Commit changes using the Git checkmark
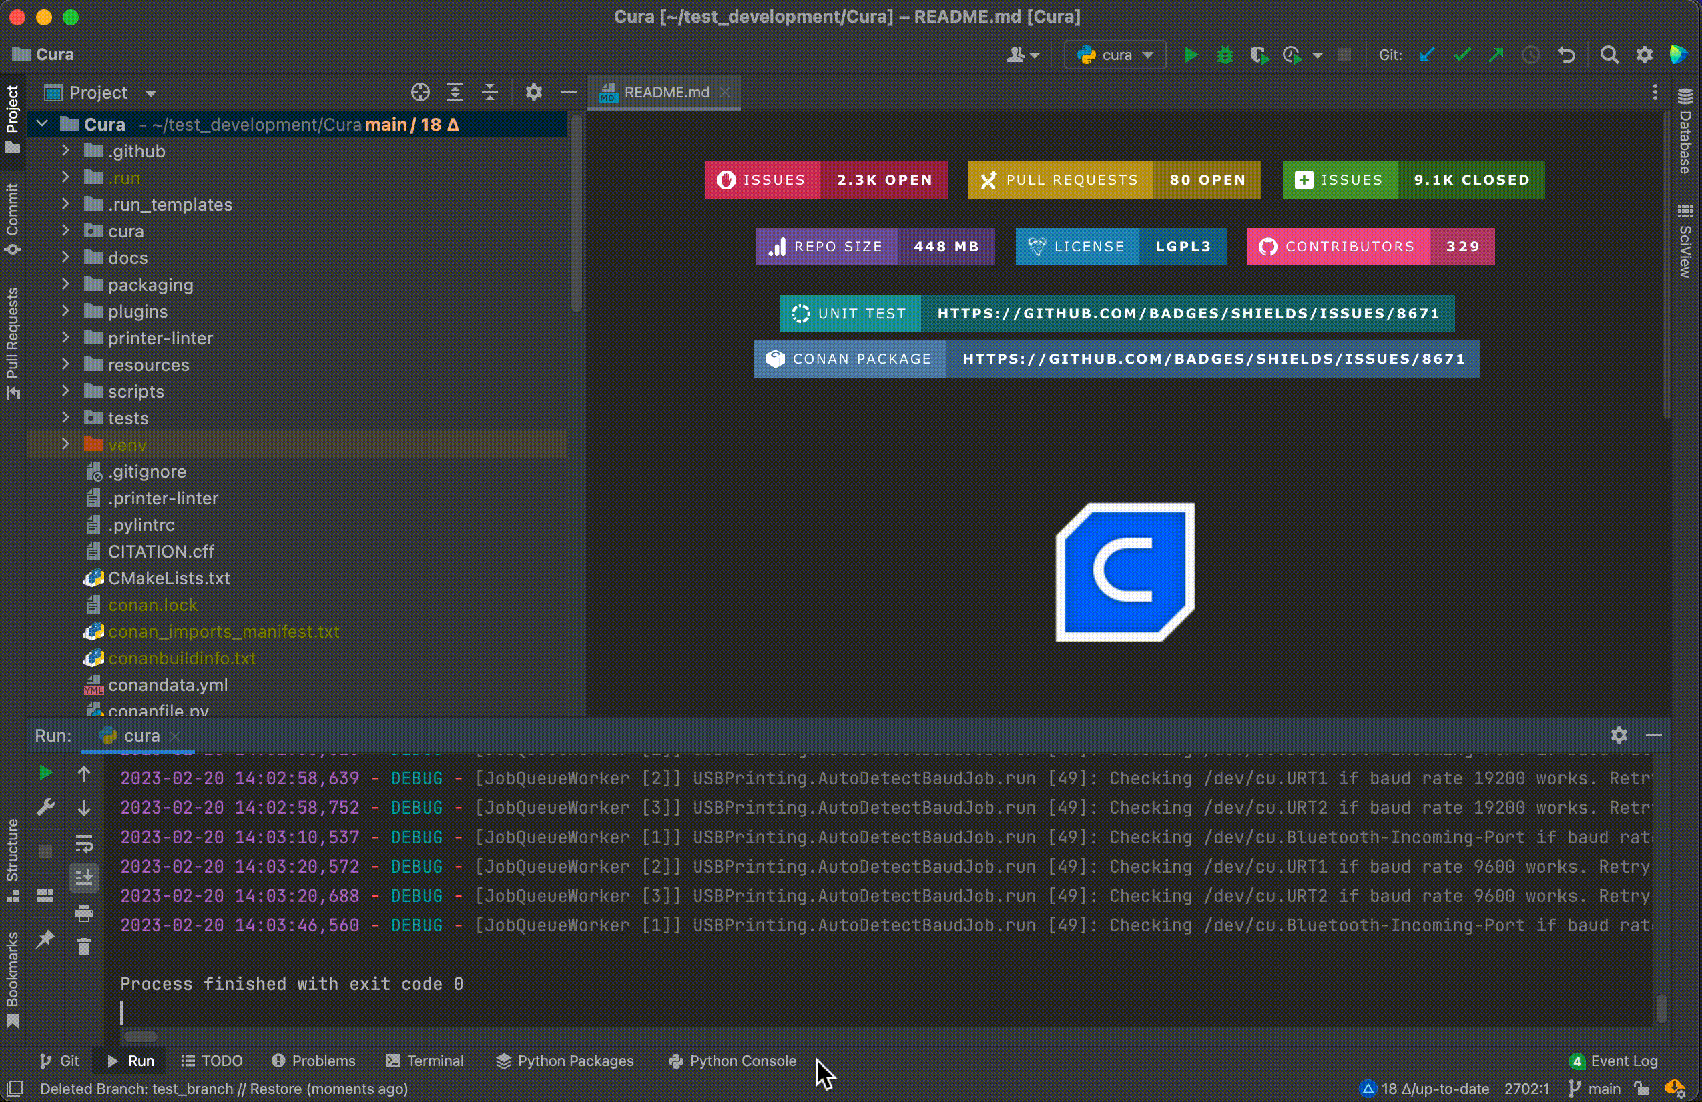Image resolution: width=1702 pixels, height=1102 pixels. [x=1462, y=55]
